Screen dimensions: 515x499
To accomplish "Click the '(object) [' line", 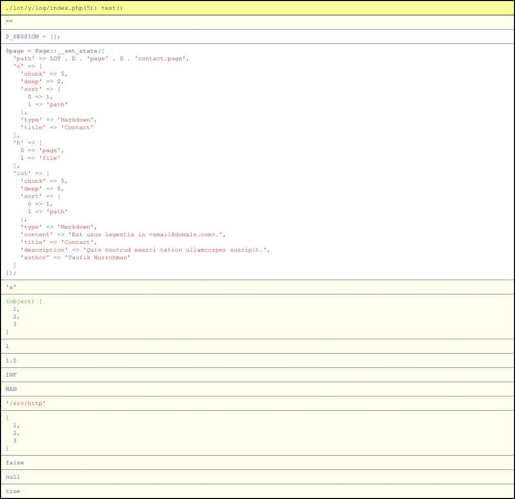I will click(24, 301).
